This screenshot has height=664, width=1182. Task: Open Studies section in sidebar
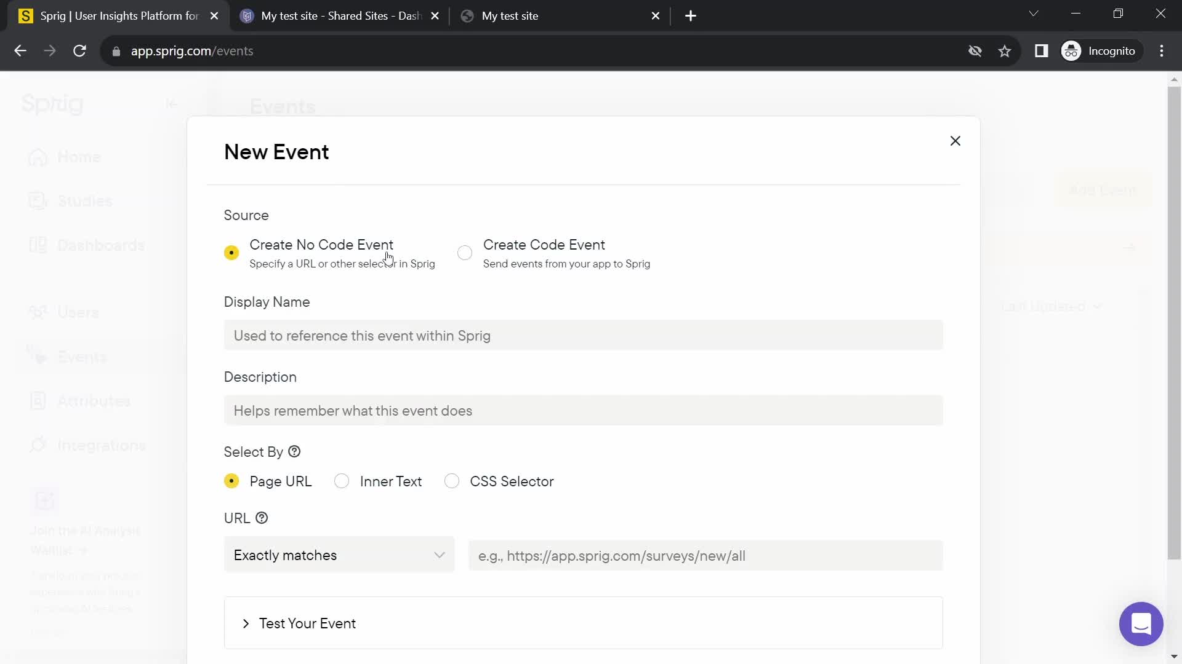(85, 201)
